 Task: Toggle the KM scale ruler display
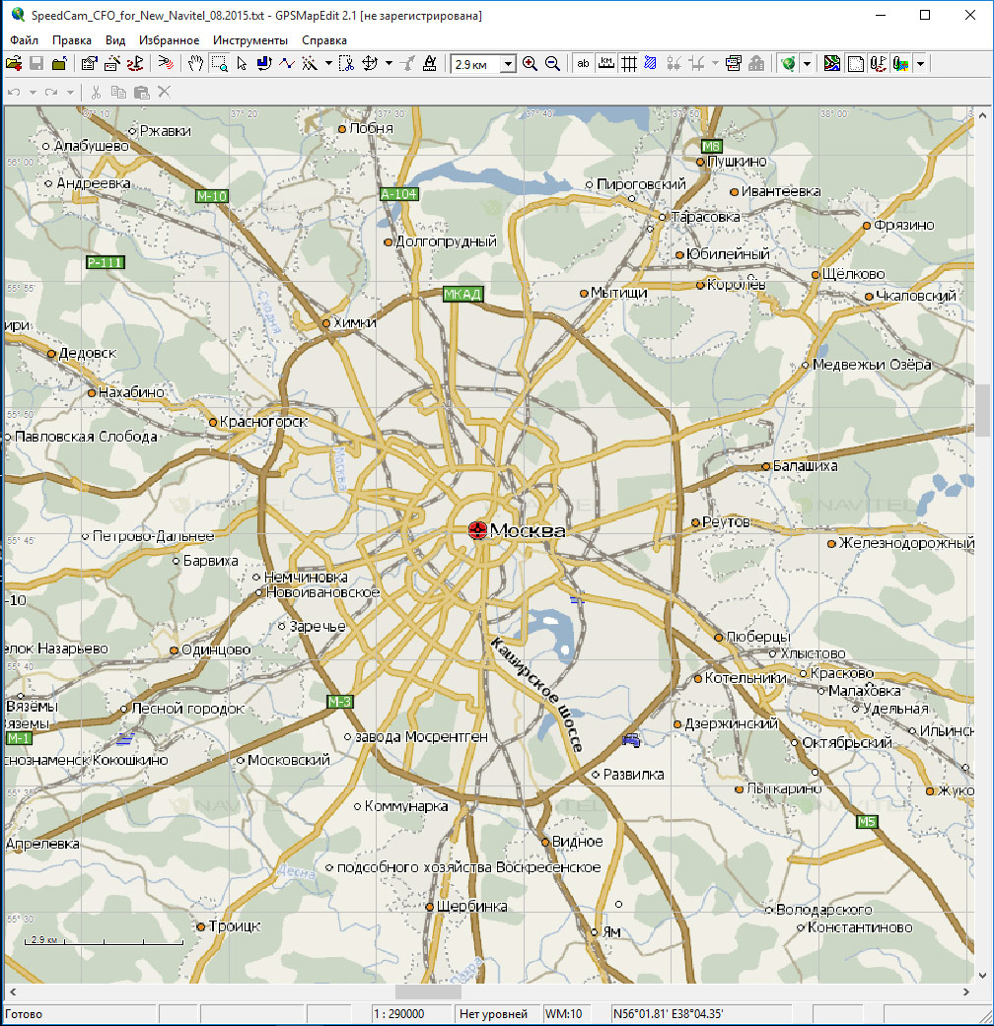(606, 63)
